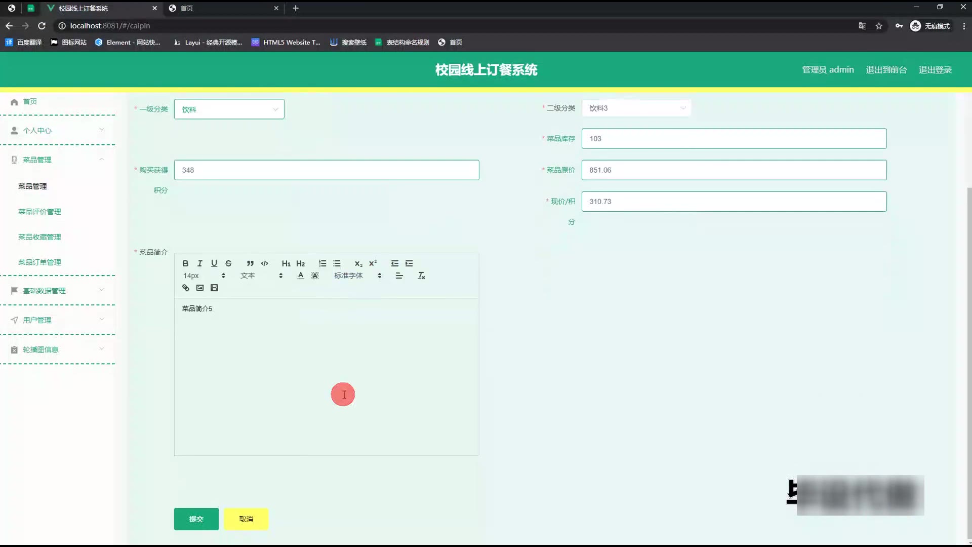This screenshot has height=547, width=972.
Task: Click the 取消 cancel button
Action: 246,519
